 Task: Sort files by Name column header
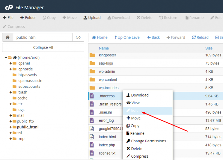[x=104, y=48]
